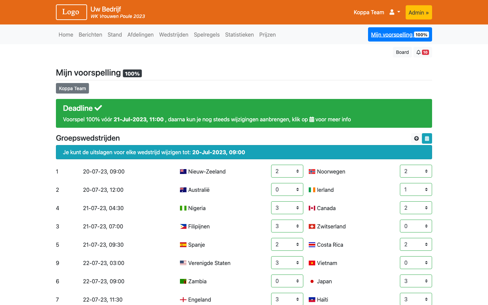Viewport: 488px width, 305px height.
Task: Open the Nigeria score dropdown
Action: tap(287, 208)
